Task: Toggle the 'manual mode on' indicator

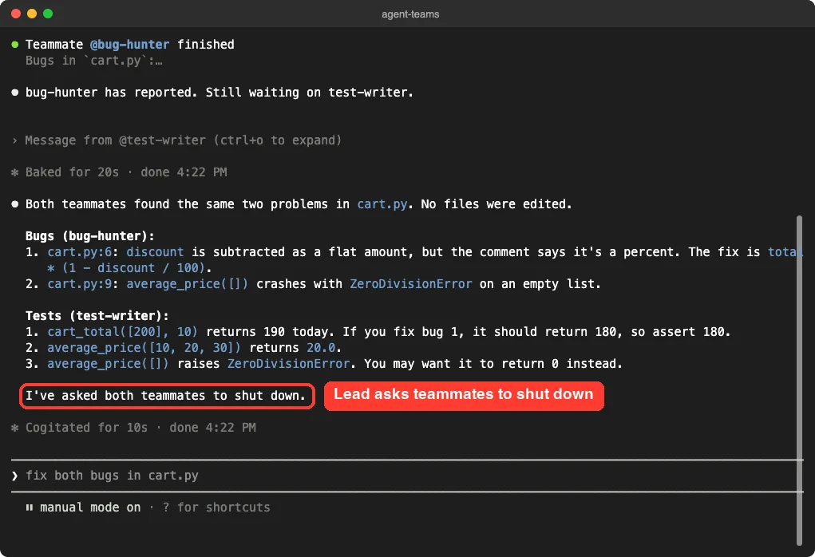Action: pyautogui.click(x=90, y=508)
